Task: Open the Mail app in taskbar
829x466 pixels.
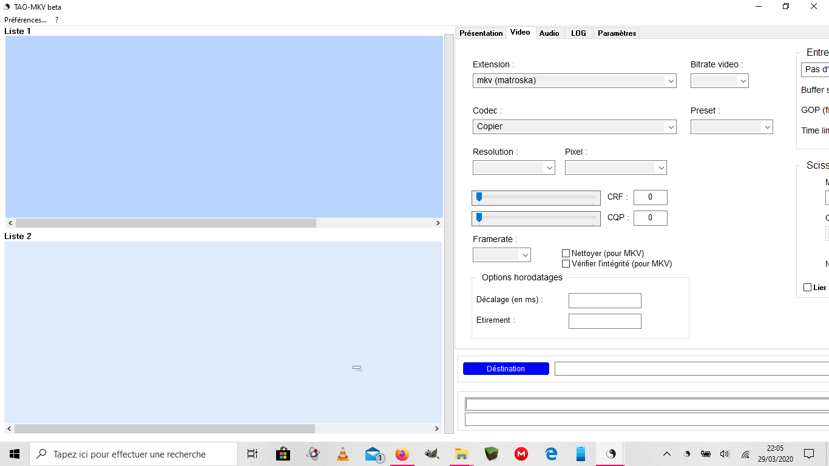Action: point(373,454)
